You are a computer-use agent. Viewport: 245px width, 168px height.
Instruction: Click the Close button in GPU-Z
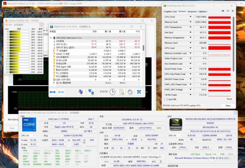coord(228,106)
